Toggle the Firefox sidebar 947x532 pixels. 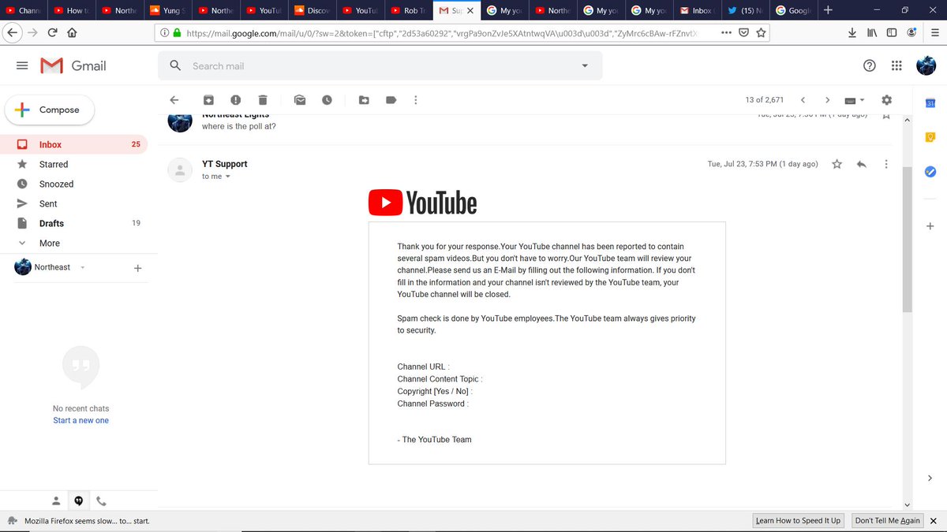coord(892,33)
